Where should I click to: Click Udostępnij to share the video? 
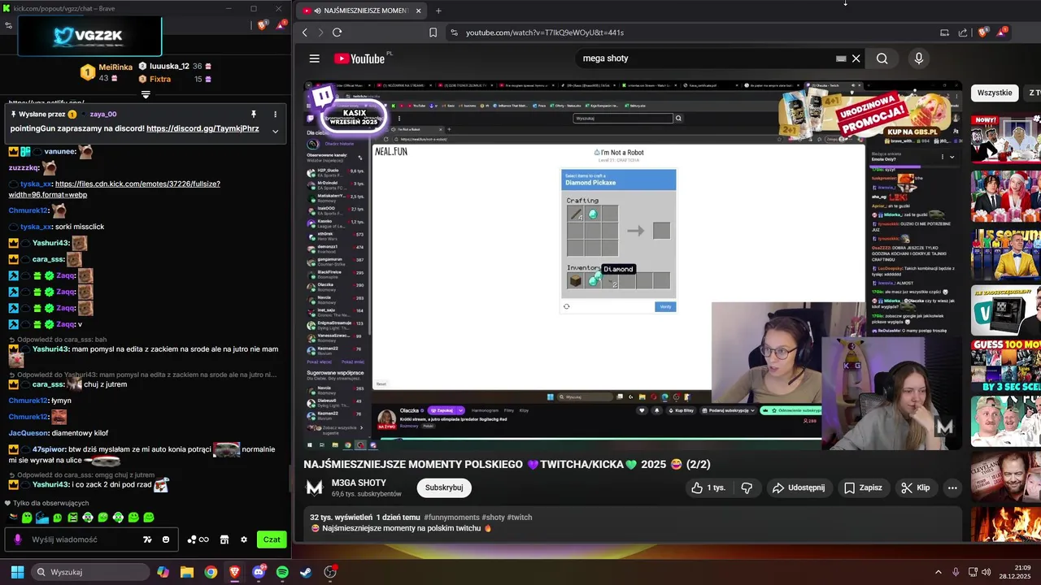(x=798, y=487)
